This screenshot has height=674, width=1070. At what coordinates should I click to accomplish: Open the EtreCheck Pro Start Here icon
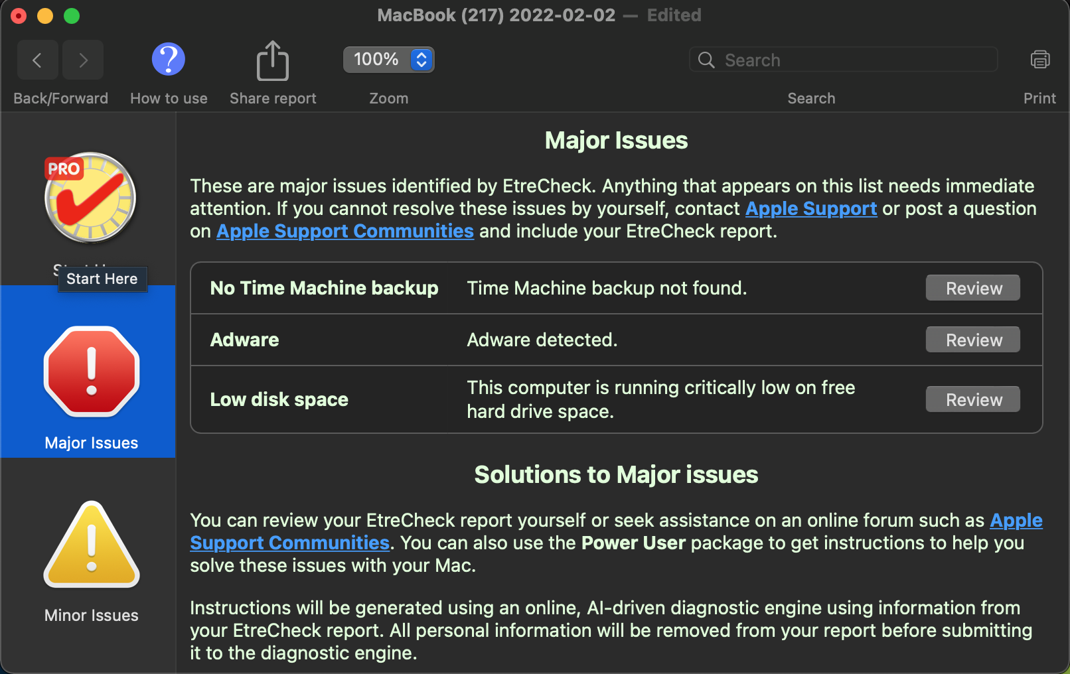[90, 198]
